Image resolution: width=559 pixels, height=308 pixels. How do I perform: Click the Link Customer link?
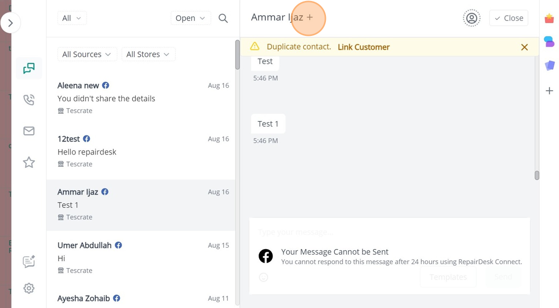click(x=364, y=47)
